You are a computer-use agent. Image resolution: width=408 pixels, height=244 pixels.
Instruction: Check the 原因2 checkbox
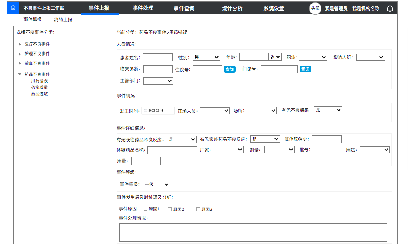click(x=170, y=209)
